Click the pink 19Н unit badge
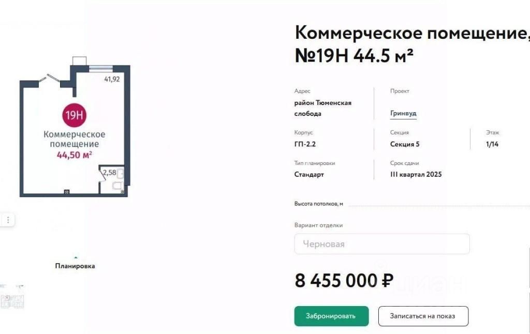This screenshot has height=334, width=530. tap(75, 115)
